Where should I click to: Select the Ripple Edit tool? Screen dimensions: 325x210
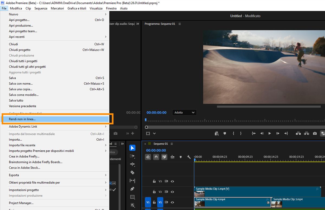[132, 164]
